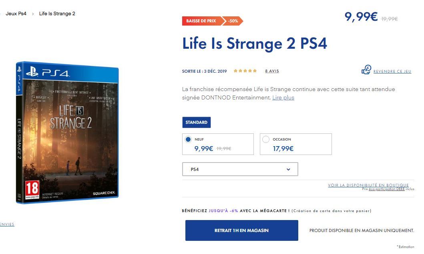The width and height of the screenshot is (424, 254).
Task: Select the Standard edition tab
Action: coord(196,123)
